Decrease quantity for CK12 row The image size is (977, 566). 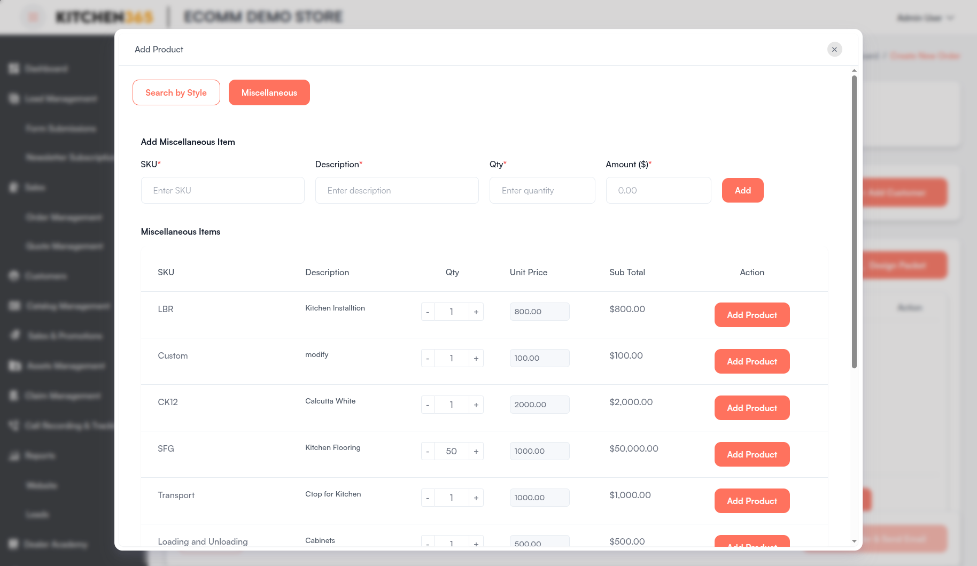[x=428, y=405]
